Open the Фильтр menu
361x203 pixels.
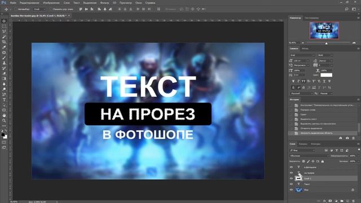[x=104, y=3]
